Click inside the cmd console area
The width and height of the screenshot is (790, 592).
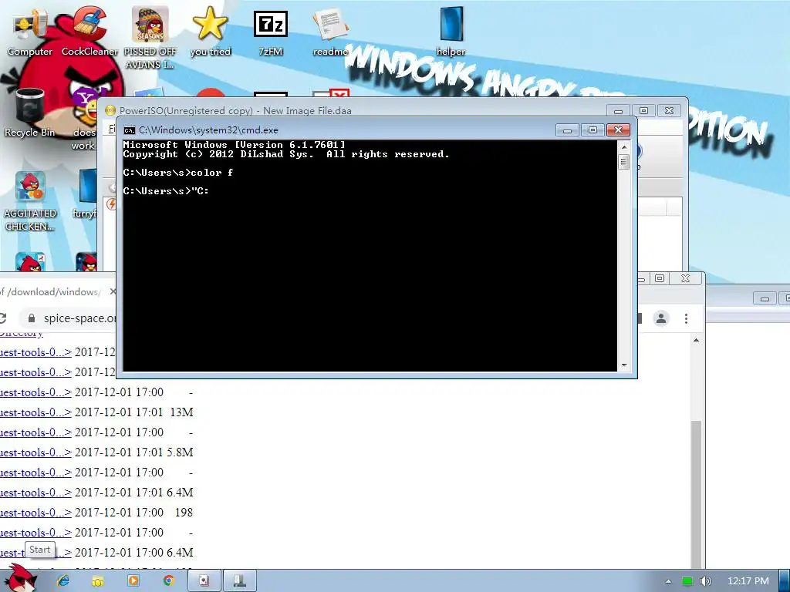370,256
